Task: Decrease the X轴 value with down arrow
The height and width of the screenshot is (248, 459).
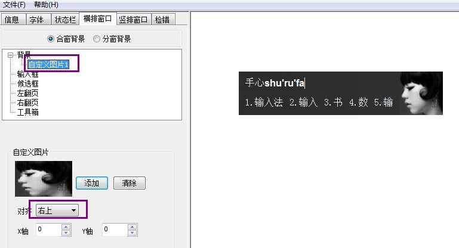Action: [66, 232]
